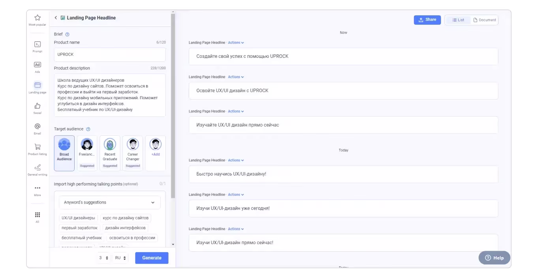Open the RU language selector
The height and width of the screenshot is (278, 537).
pyautogui.click(x=120, y=258)
